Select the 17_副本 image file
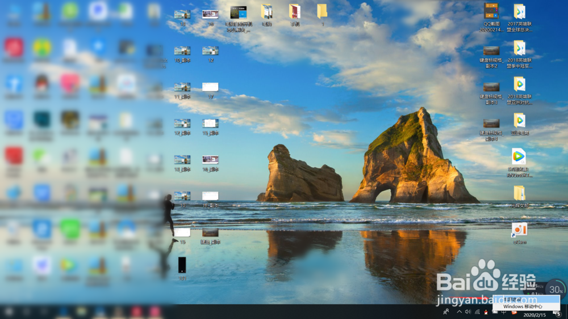Image resolution: width=568 pixels, height=319 pixels. click(211, 199)
